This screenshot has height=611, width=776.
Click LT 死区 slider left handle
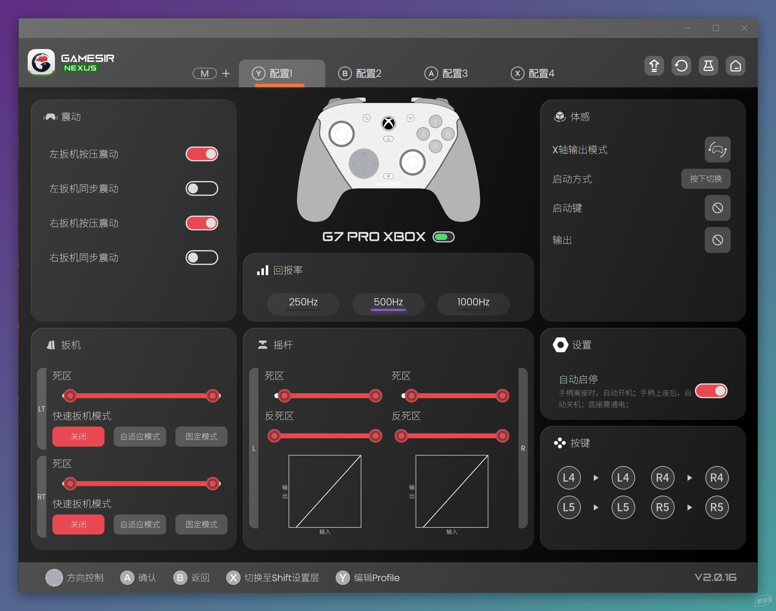click(x=70, y=396)
